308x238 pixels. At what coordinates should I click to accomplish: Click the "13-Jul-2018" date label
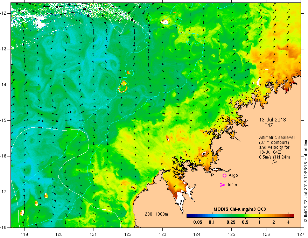[x=272, y=120]
